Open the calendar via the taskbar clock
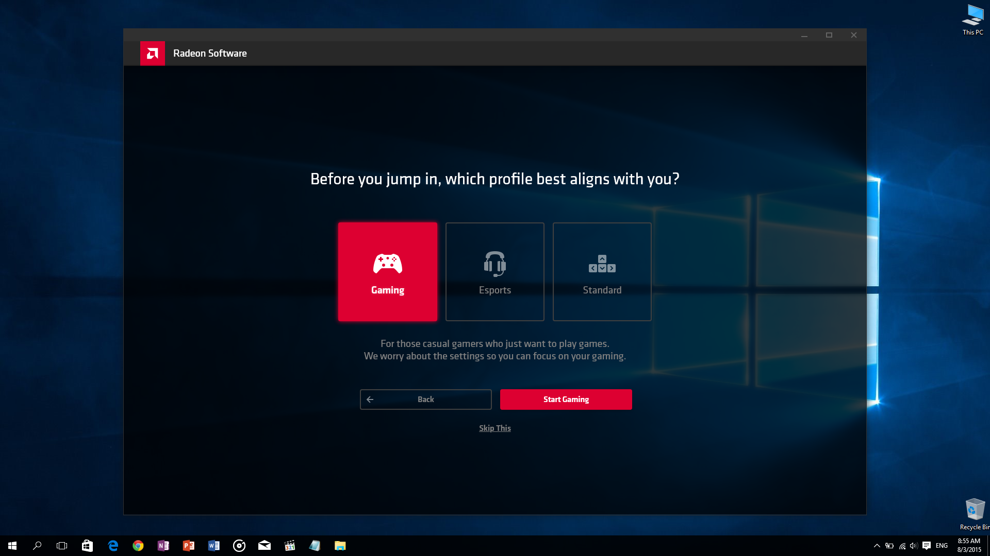This screenshot has height=556, width=990. [x=968, y=545]
